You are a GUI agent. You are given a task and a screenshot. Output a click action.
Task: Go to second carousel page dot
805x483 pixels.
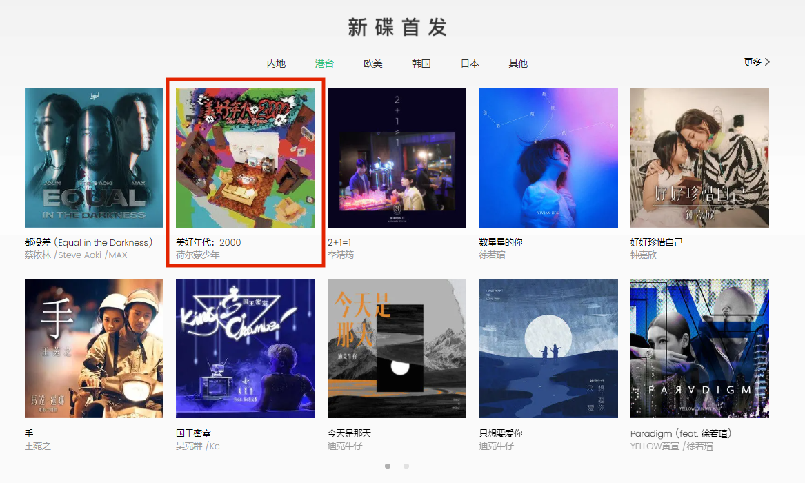tap(406, 466)
